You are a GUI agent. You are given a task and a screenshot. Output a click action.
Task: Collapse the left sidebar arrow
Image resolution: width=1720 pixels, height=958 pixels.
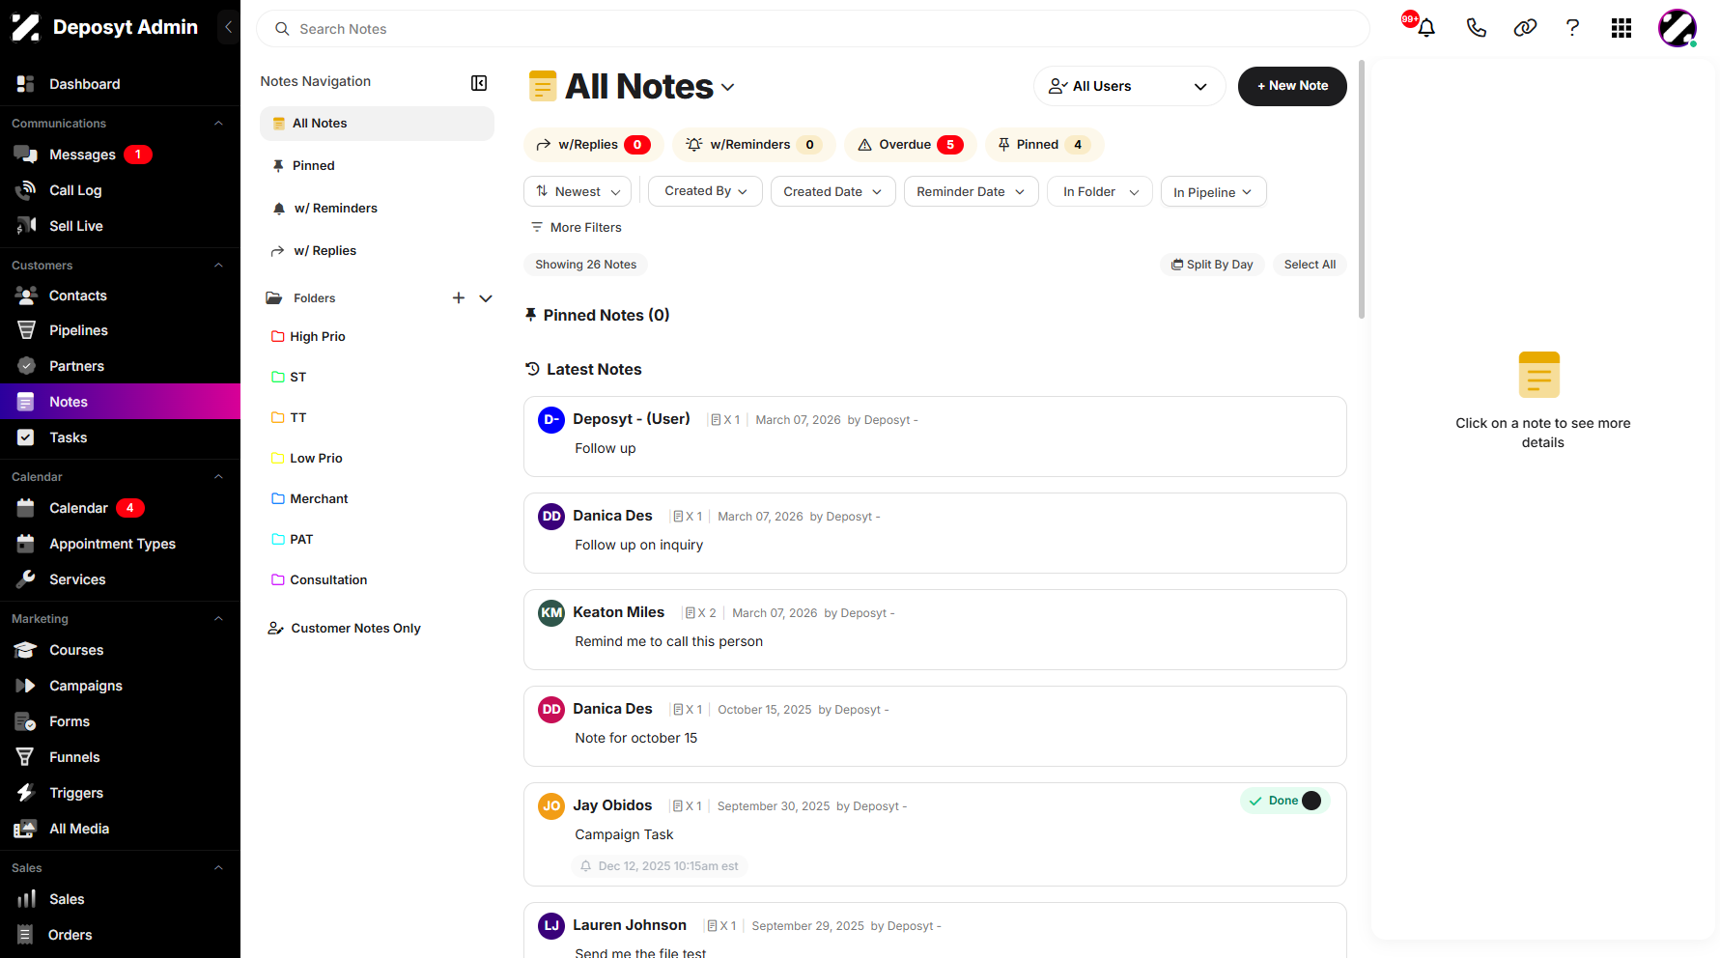click(228, 27)
